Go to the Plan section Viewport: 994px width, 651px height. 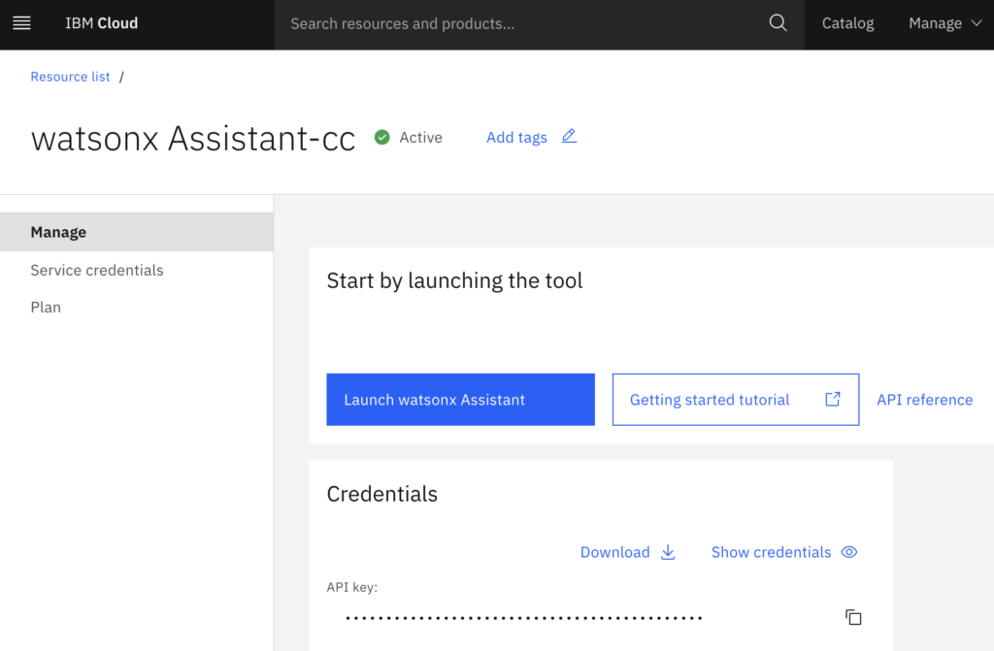click(x=46, y=308)
